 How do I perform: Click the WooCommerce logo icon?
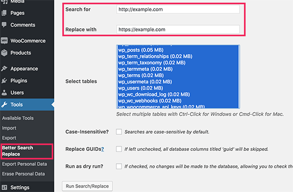coord(4,41)
